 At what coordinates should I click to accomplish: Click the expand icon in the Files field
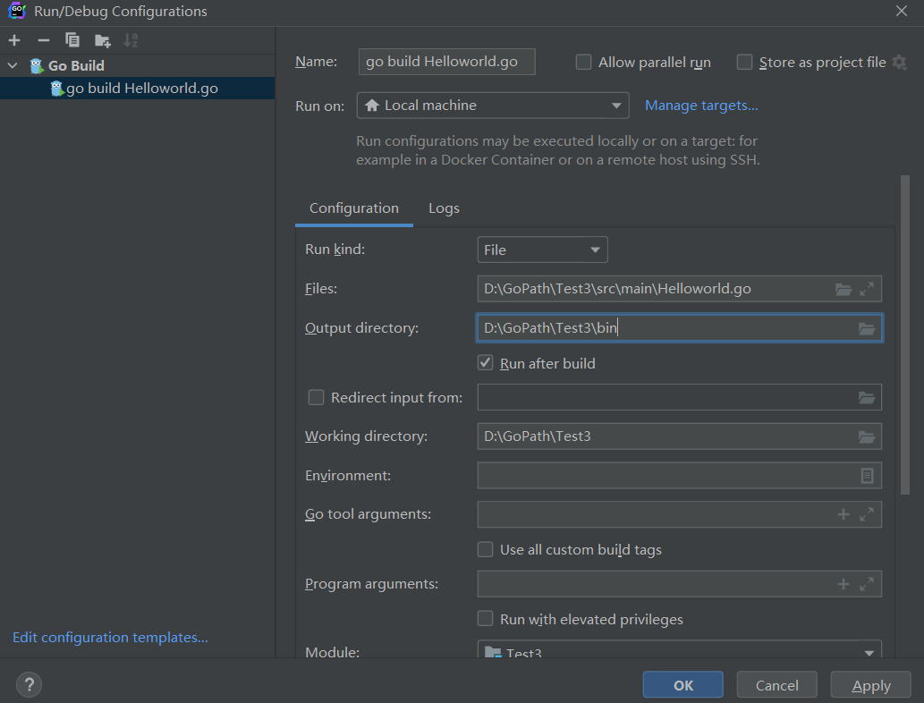(867, 289)
